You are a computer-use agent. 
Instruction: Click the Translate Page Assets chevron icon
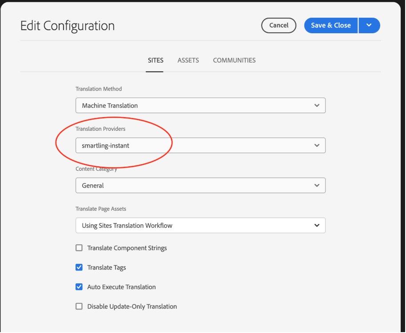tap(316, 225)
